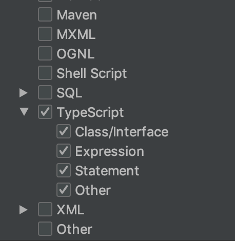Viewport: 235px width, 241px height.
Task: Enable the Maven checkbox
Action: [x=45, y=14]
